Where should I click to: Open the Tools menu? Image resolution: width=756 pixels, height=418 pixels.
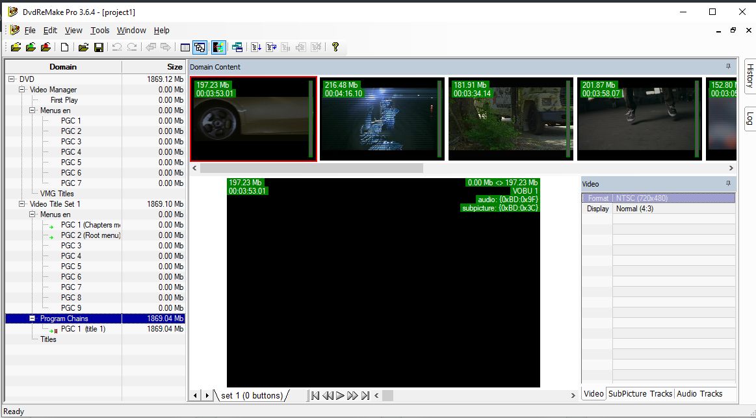pos(100,30)
